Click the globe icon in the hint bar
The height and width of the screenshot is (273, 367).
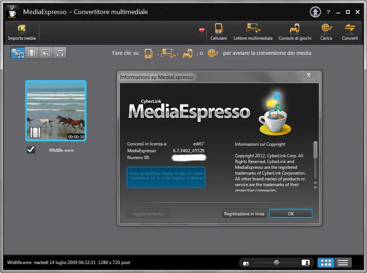(x=213, y=53)
